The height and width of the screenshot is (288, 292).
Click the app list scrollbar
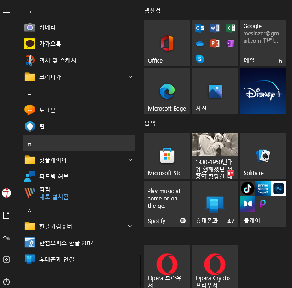point(140,271)
